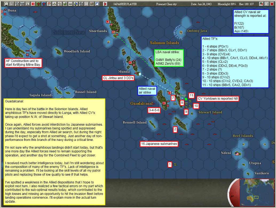Select the task force icon beside marker 1

(x=175, y=164)
